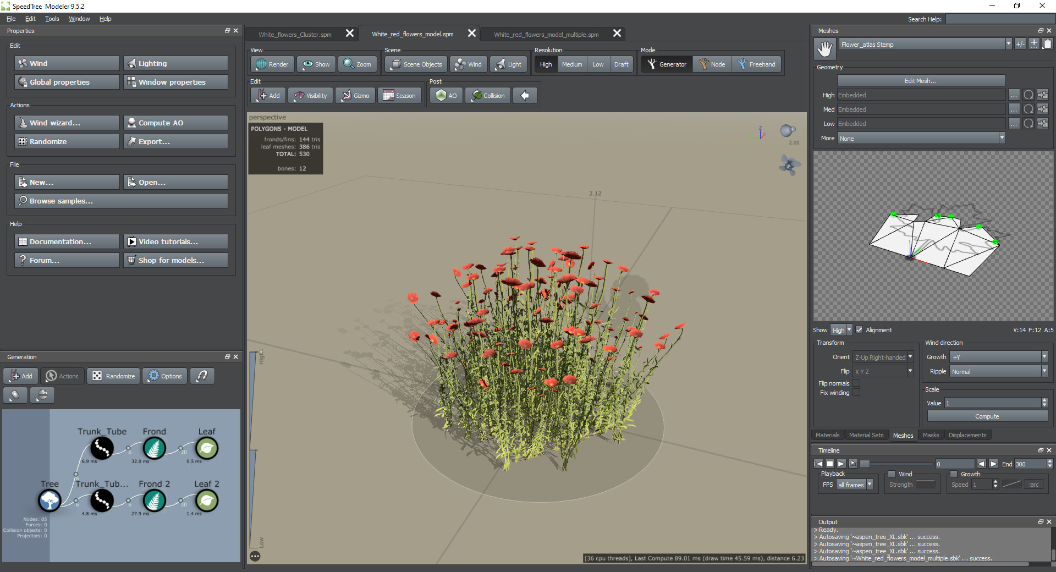Click the timeline scrubber slider
The height and width of the screenshot is (572, 1056).
pyautogui.click(x=865, y=464)
